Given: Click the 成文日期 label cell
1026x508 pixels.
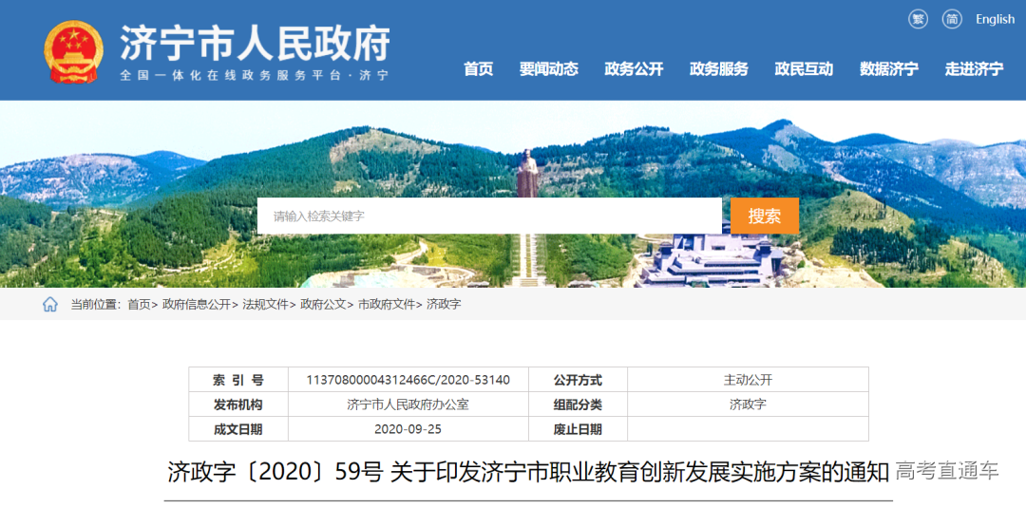Looking at the screenshot, I should (238, 429).
